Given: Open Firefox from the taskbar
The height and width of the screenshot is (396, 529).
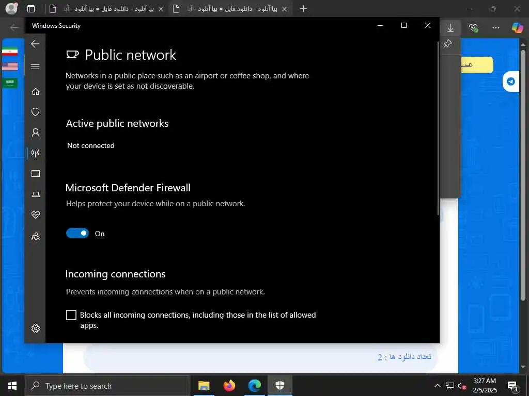Looking at the screenshot, I should coord(229,386).
